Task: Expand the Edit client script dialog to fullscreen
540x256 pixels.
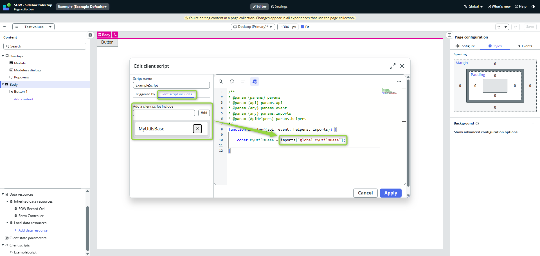Action: [392, 66]
